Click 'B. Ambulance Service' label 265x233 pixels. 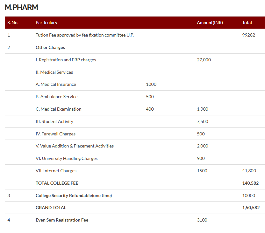pyautogui.click(x=57, y=97)
